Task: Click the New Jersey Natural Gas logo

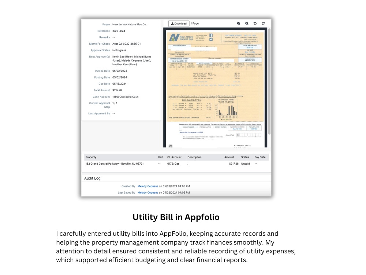Action: pos(181,37)
